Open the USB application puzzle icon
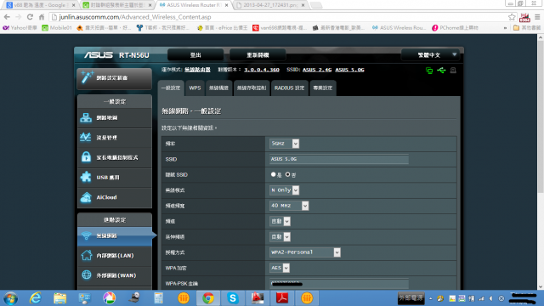 [x=86, y=177]
